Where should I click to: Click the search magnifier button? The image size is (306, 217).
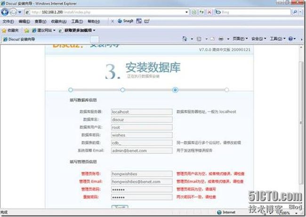pos(295,12)
